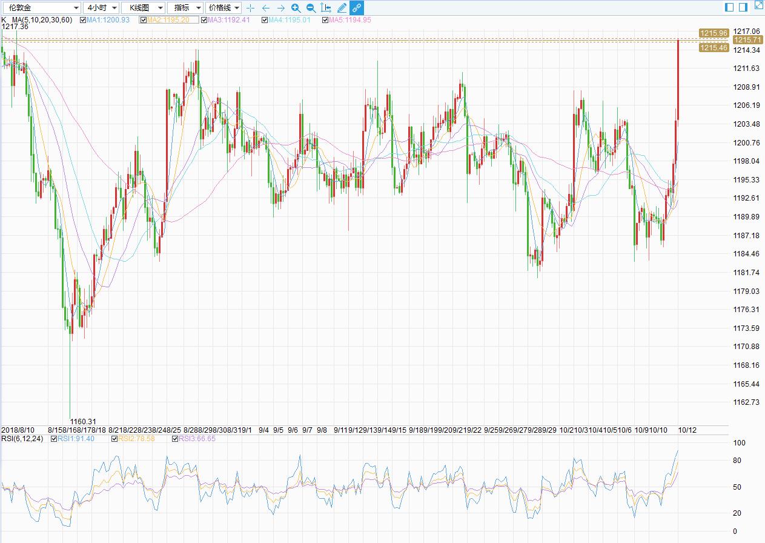Toggle MA3 moving average line visibility
This screenshot has height=543, width=765.
204,20
